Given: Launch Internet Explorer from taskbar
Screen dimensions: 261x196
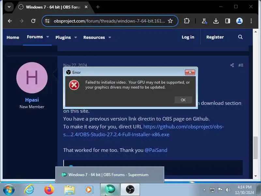Looking at the screenshot, I should pyautogui.click(x=29, y=190).
